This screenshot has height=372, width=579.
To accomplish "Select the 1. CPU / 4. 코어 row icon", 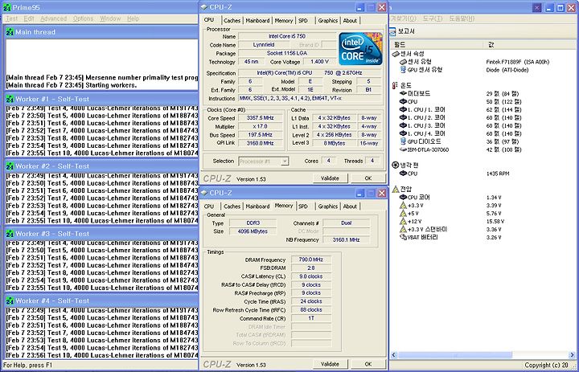I will coord(403,133).
